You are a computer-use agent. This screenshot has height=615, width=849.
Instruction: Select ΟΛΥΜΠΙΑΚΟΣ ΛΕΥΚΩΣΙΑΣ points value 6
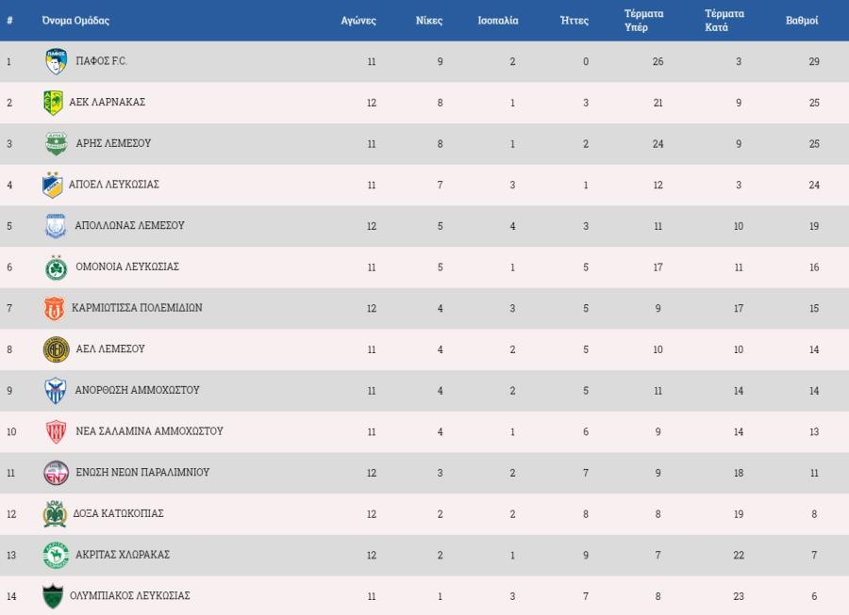pos(814,596)
